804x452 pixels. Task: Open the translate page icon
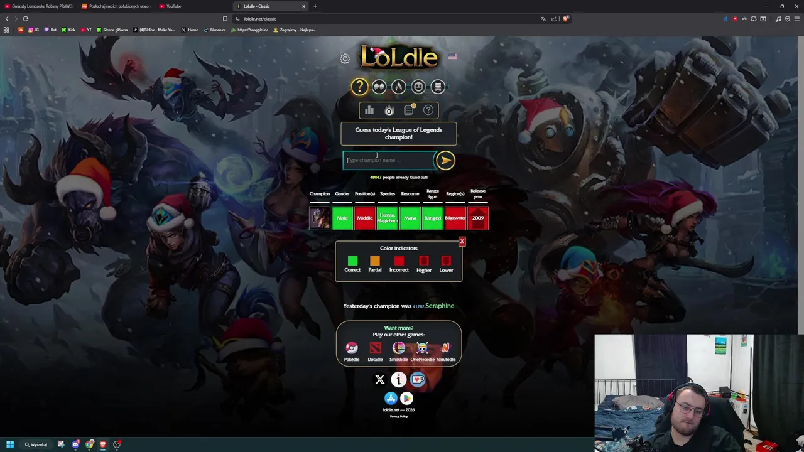543,19
